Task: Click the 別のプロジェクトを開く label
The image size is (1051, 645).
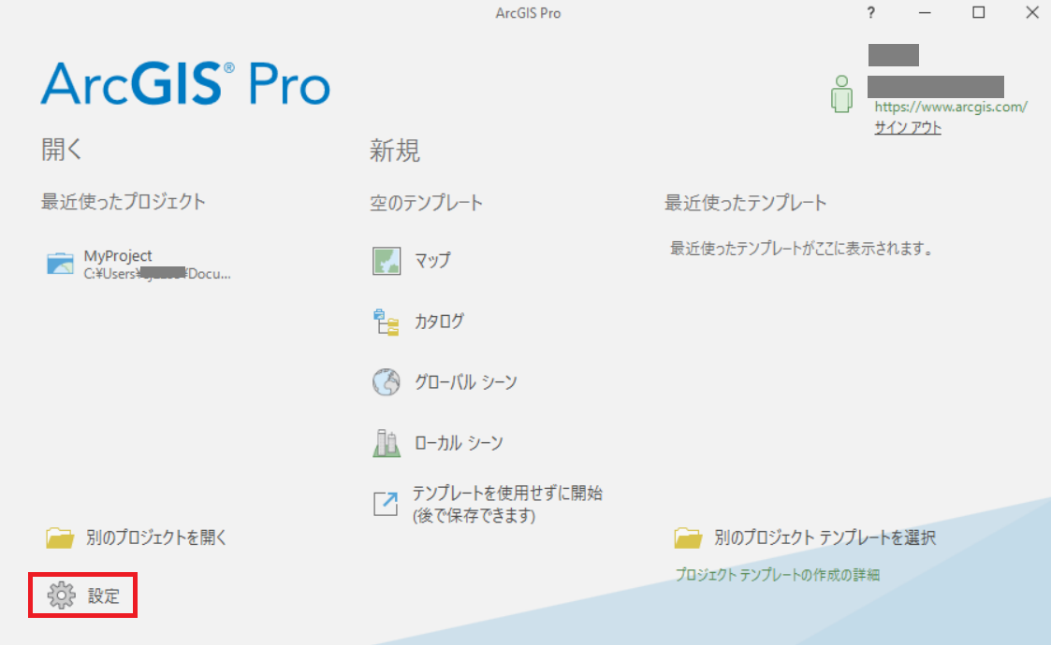Action: pyautogui.click(x=157, y=537)
